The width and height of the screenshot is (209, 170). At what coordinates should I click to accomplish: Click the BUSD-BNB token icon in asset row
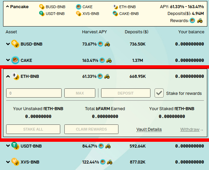15,44
